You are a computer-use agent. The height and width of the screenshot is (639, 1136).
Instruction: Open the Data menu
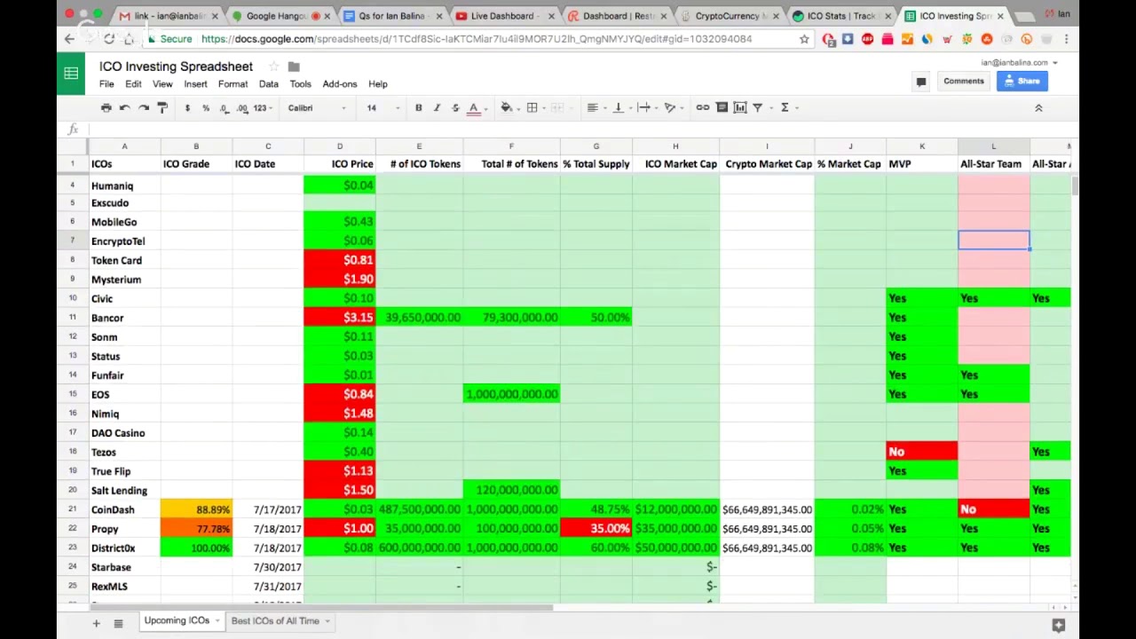pyautogui.click(x=268, y=84)
